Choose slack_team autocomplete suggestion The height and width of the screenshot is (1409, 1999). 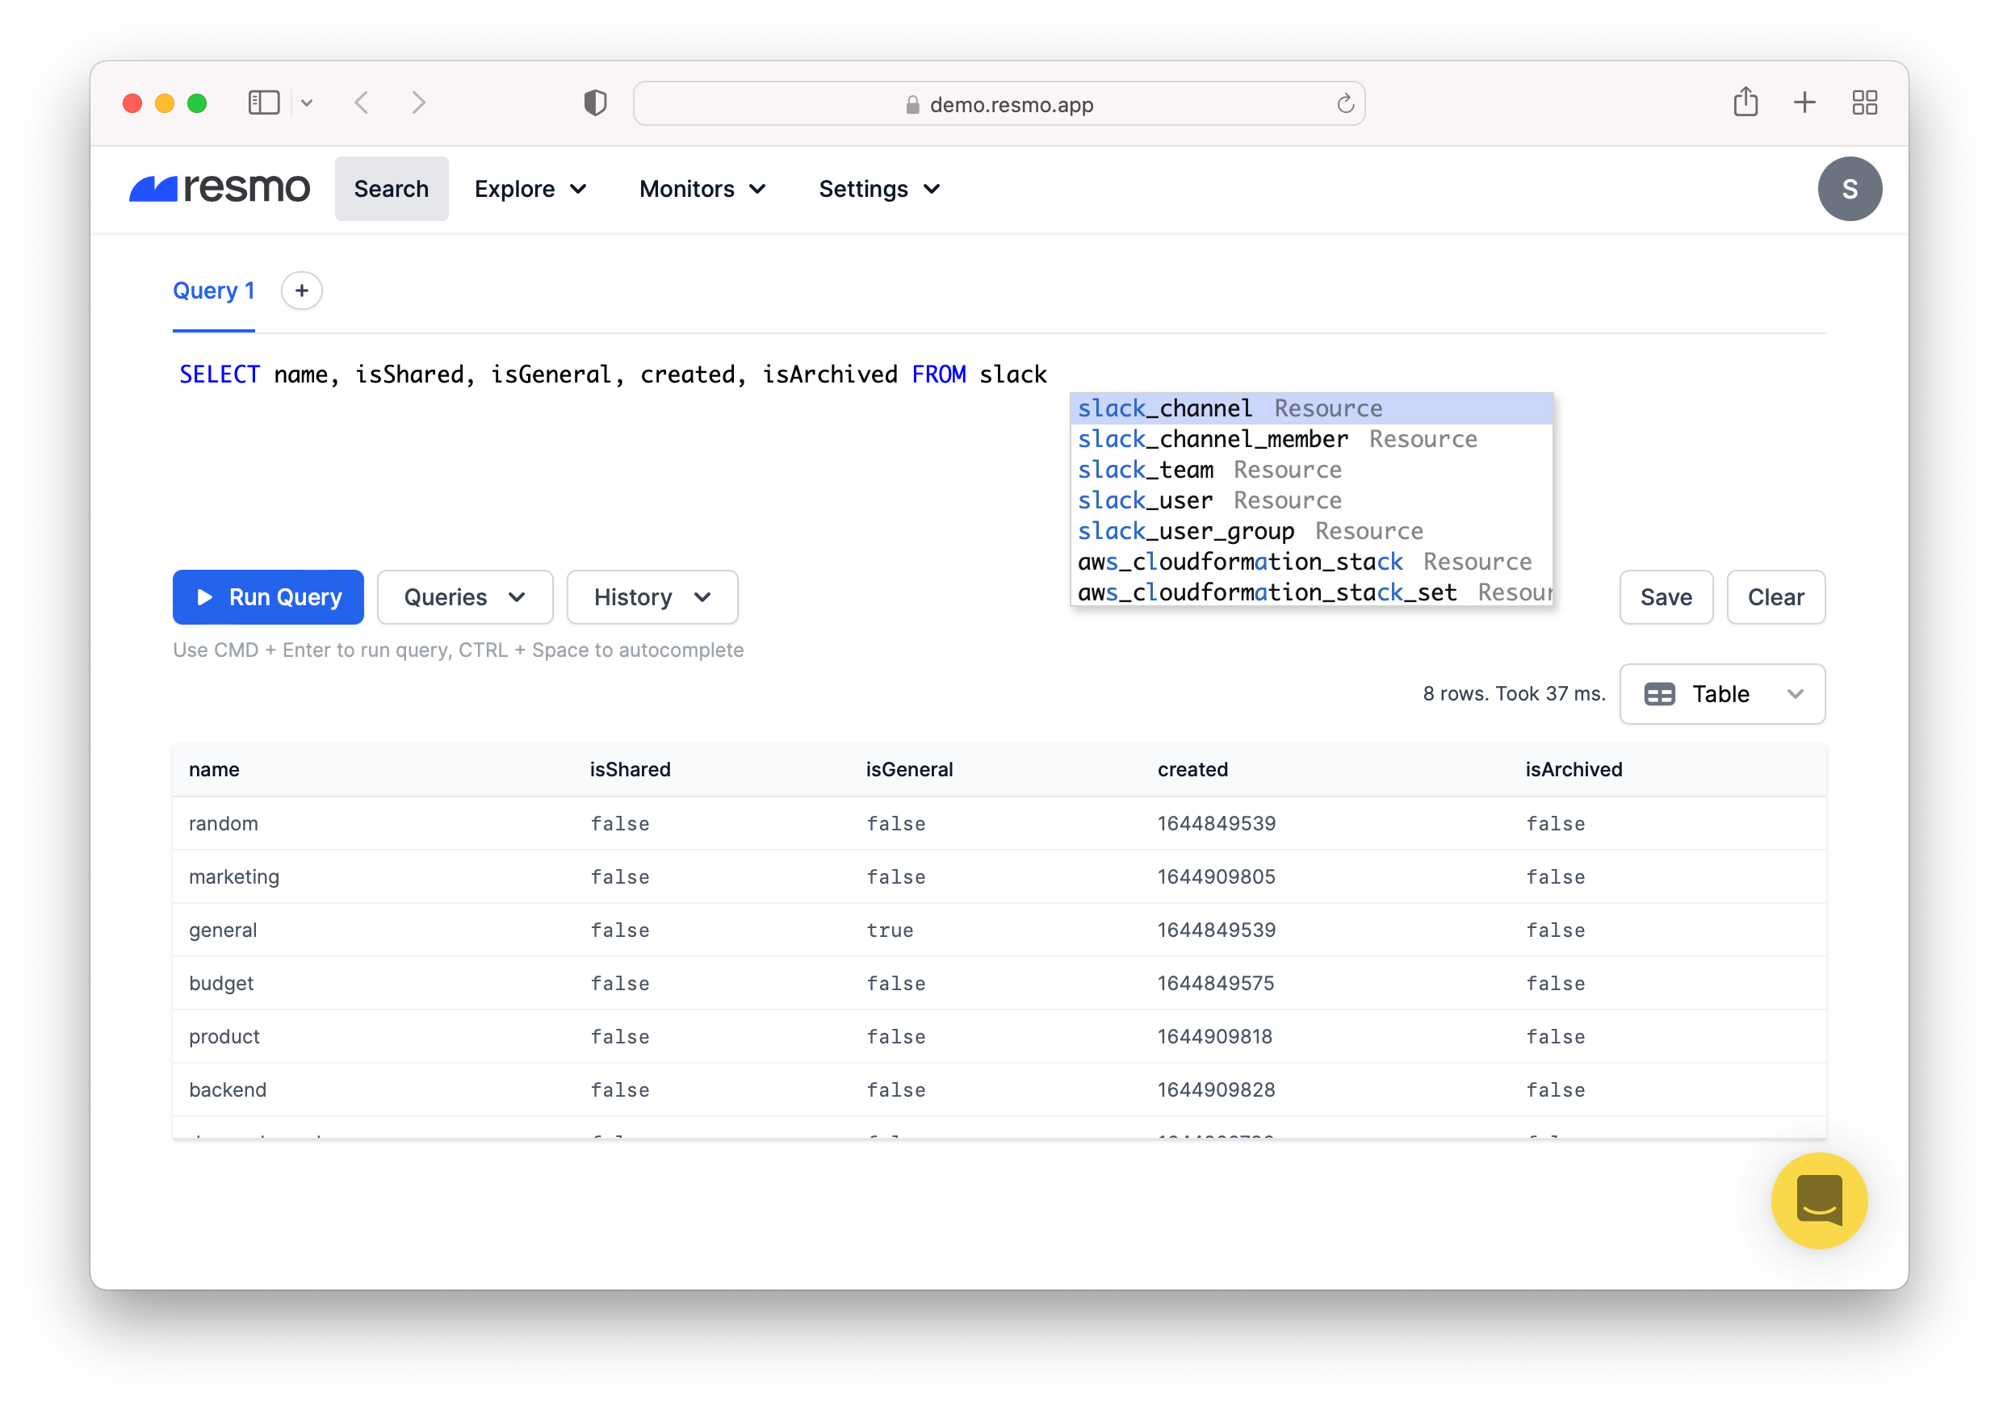click(1311, 469)
